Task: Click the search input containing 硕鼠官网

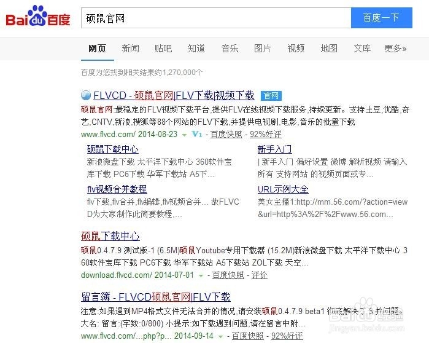Action: click(216, 18)
